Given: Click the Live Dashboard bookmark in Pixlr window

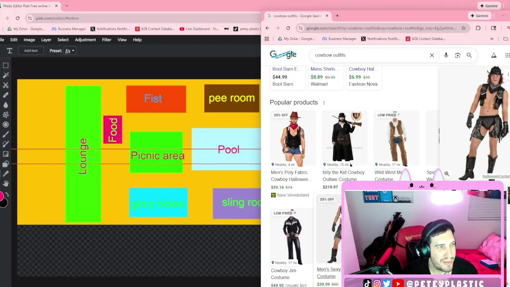Looking at the screenshot, I should pyautogui.click(x=199, y=29).
